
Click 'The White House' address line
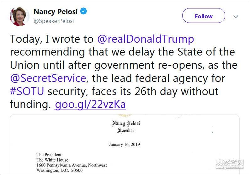click(x=52, y=160)
